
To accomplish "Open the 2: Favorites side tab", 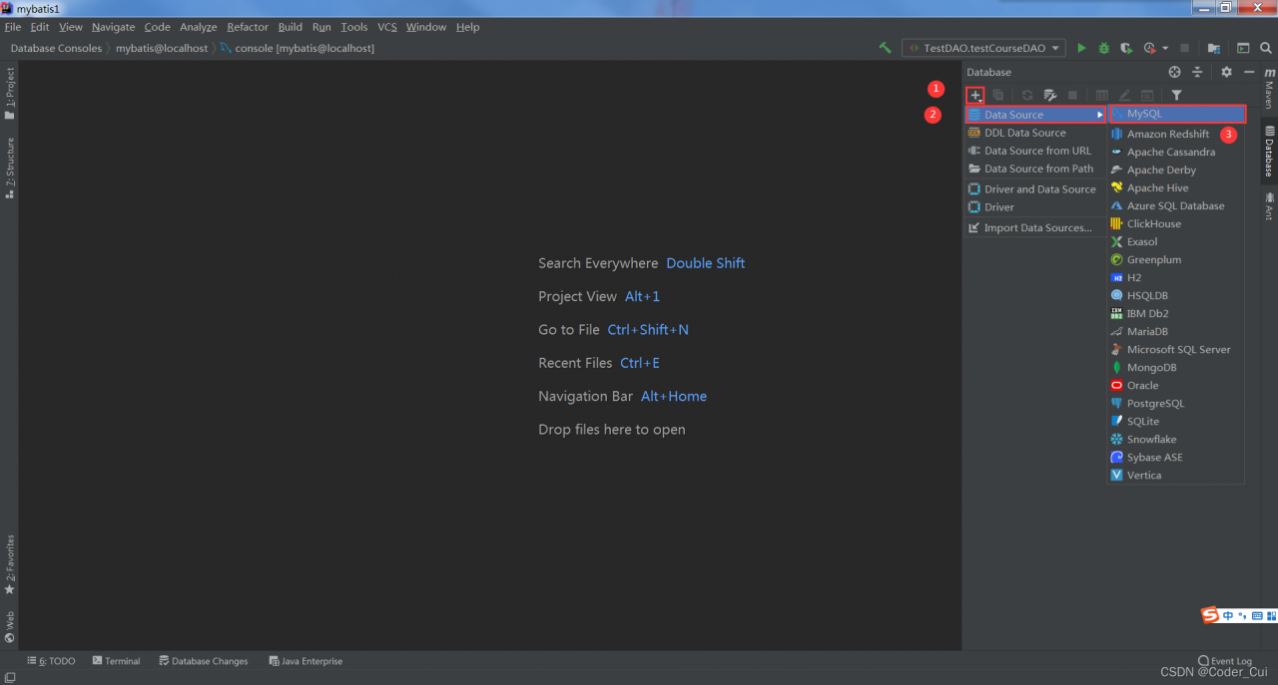I will pyautogui.click(x=10, y=564).
